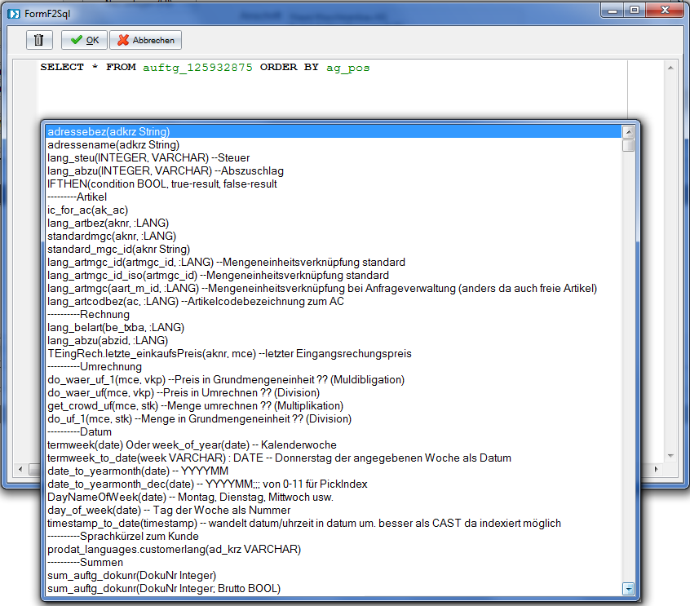Choose TEingRech.letzte_einkaufsPreis entry
The width and height of the screenshot is (690, 606).
(x=229, y=353)
